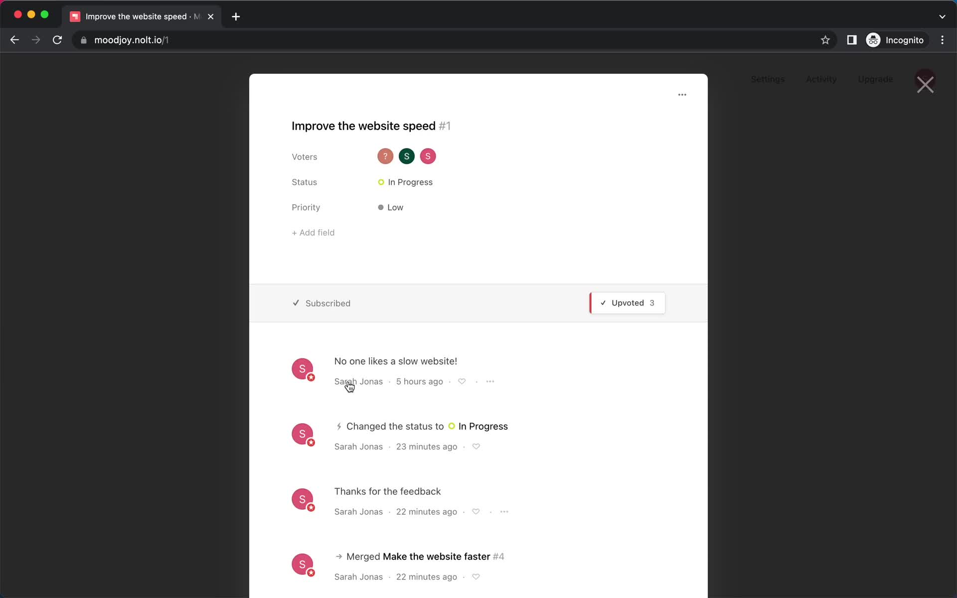Click the heart icon on status change entry

tap(476, 447)
